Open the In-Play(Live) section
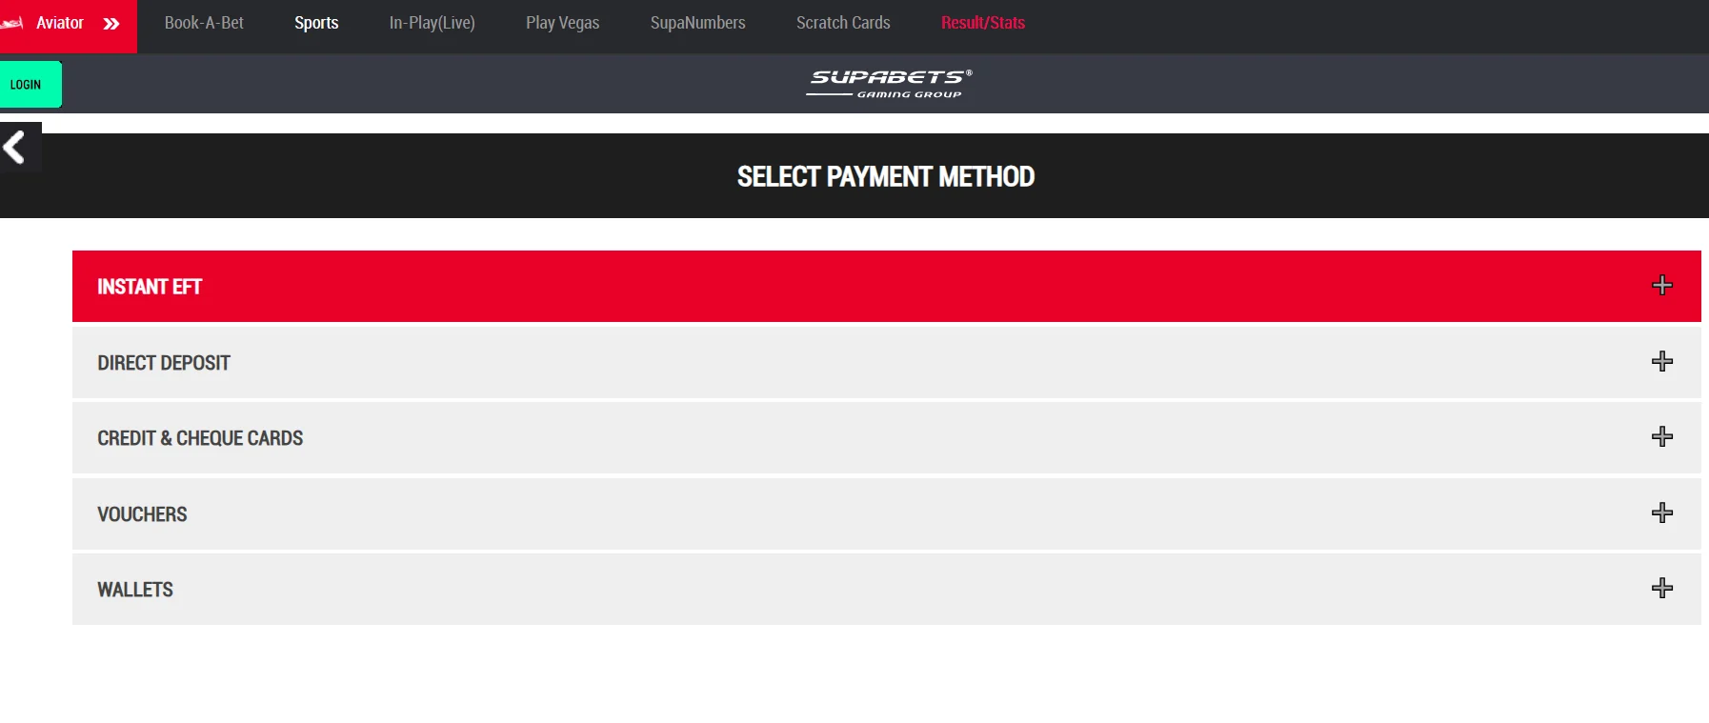Viewport: 1709px width, 723px height. [x=432, y=22]
